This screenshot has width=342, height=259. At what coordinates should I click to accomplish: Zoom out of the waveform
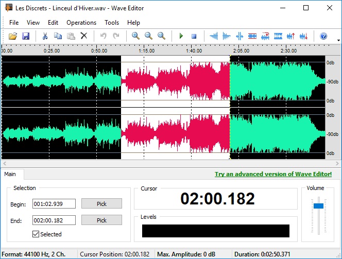point(148,36)
